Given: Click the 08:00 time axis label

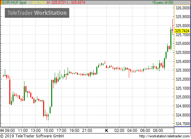Looking at the screenshot, I should (x=158, y=131).
